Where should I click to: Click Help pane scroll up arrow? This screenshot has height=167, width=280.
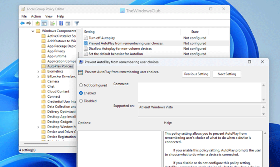pos(265,133)
